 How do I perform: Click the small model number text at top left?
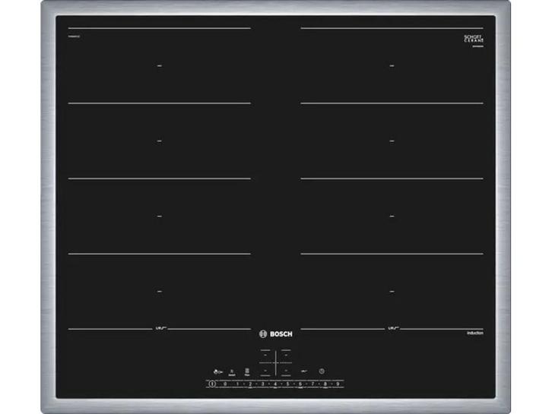(74, 36)
